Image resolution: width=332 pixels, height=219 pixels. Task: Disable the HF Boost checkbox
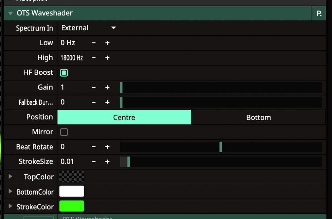tap(64, 73)
